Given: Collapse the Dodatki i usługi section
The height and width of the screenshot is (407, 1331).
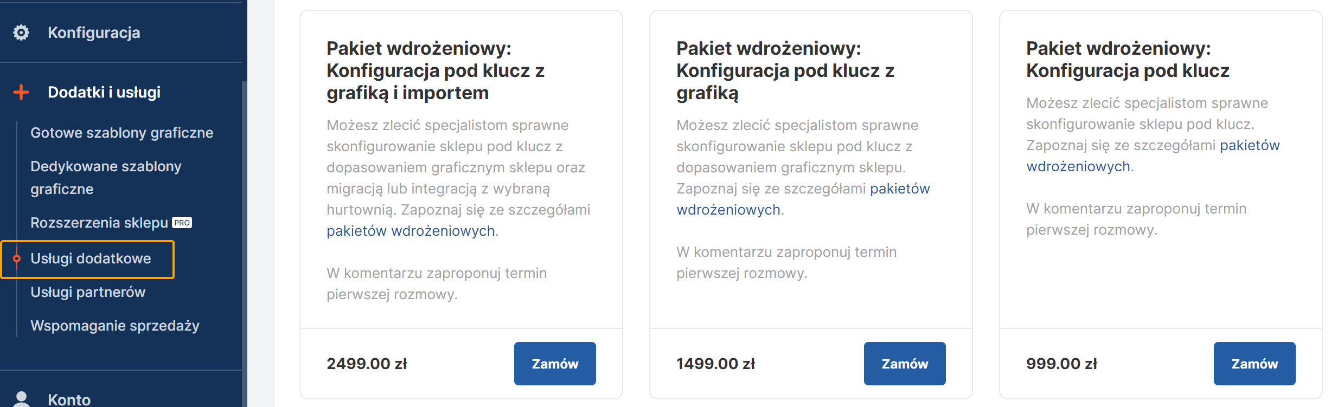Looking at the screenshot, I should pyautogui.click(x=104, y=92).
